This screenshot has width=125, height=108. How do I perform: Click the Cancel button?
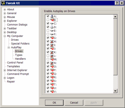point(74,103)
